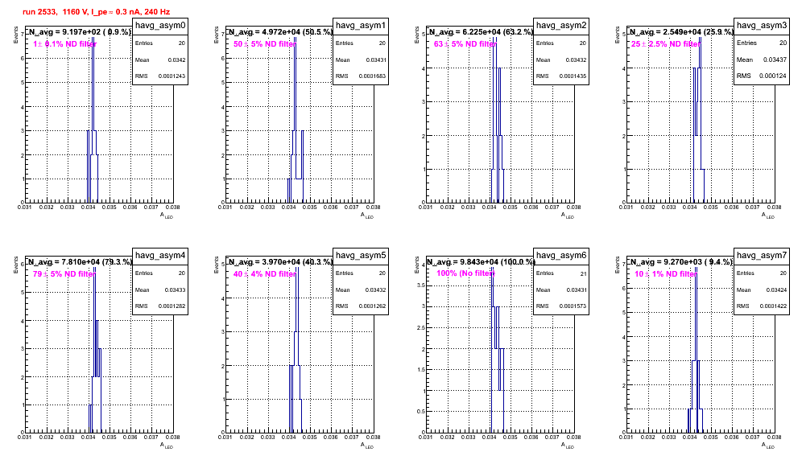Pick the magenta '10± 1% ND filter' label
Image resolution: width=802 pixels, height=460 pixels.
click(665, 274)
